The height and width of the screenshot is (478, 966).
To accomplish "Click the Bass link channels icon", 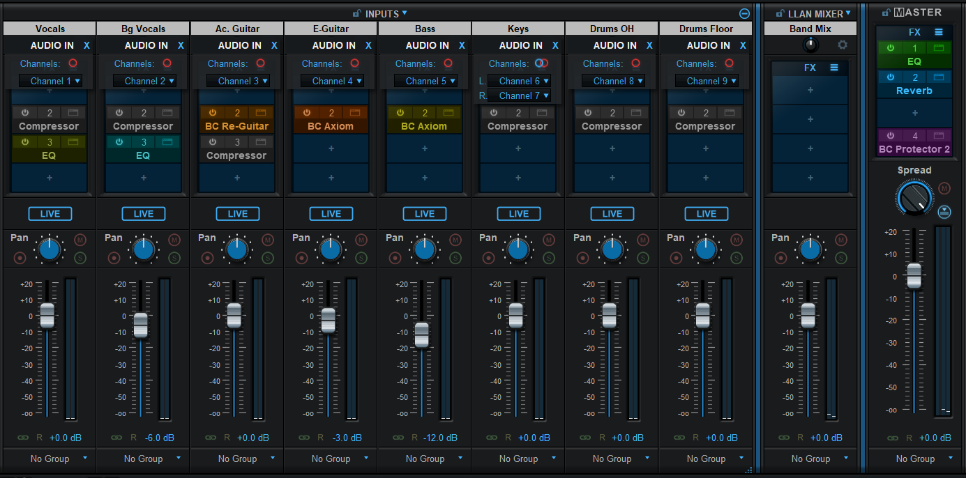I will tap(398, 438).
